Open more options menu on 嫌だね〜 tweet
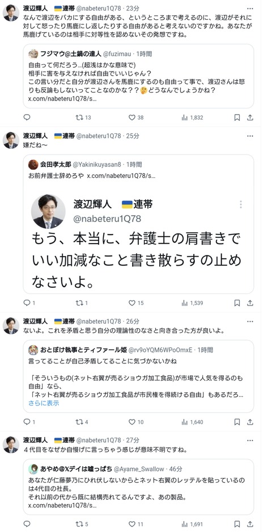The image size is (272, 532). click(250, 136)
